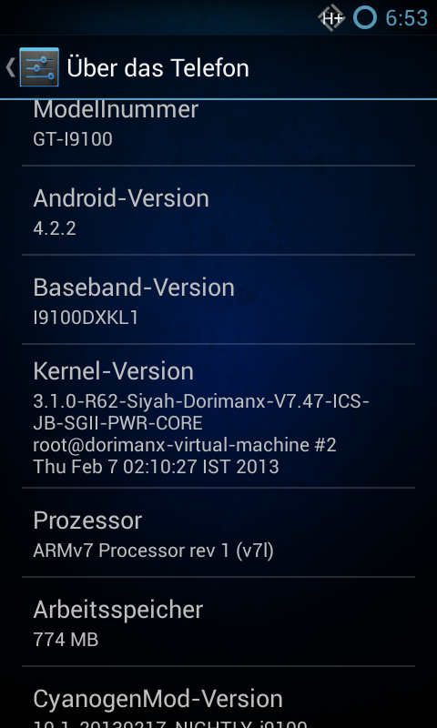
Task: Tap the 774 MB memory value
Action: click(66, 640)
